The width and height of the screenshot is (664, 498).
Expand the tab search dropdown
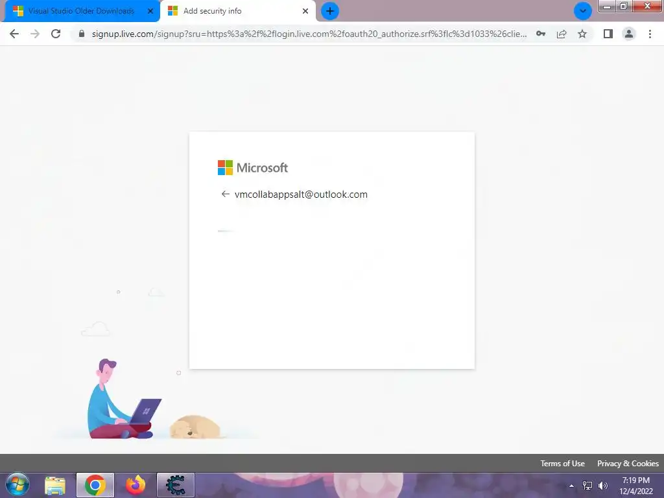[583, 11]
